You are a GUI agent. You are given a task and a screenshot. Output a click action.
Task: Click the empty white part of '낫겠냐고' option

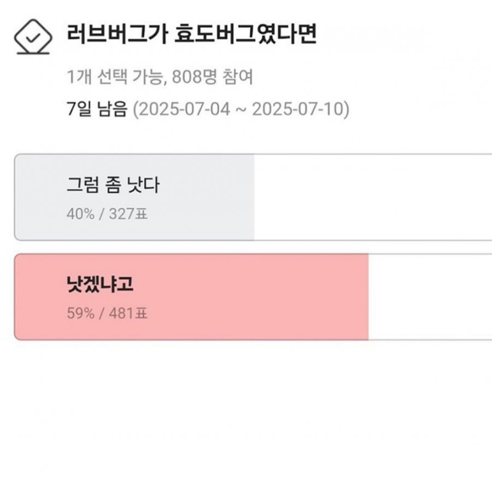[430, 297]
